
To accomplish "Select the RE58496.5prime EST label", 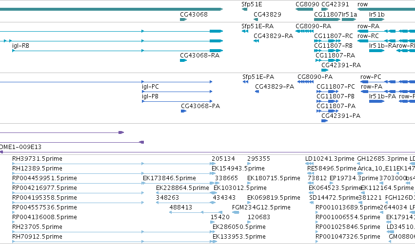I will (x=332, y=169).
